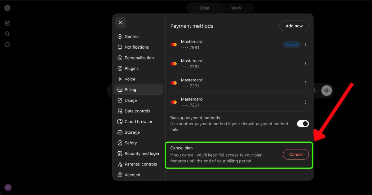Open three-dot menu for second Mastercard 7261
Viewport: 372px width, 195px height.
pyautogui.click(x=305, y=83)
